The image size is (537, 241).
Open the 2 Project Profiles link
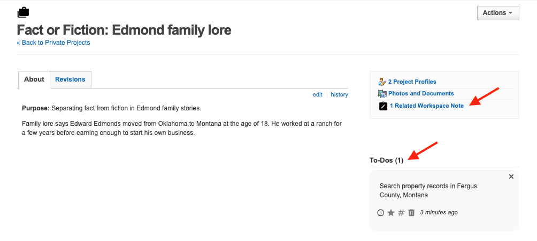click(x=412, y=82)
